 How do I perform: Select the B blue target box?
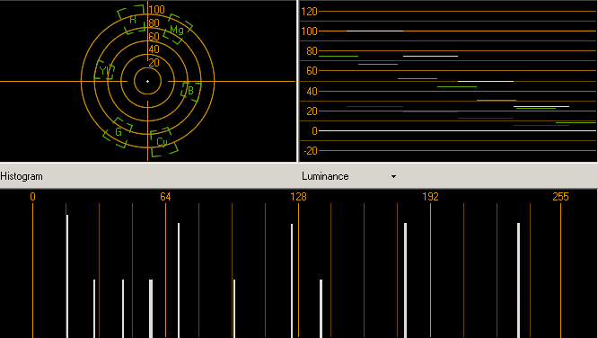click(x=190, y=92)
